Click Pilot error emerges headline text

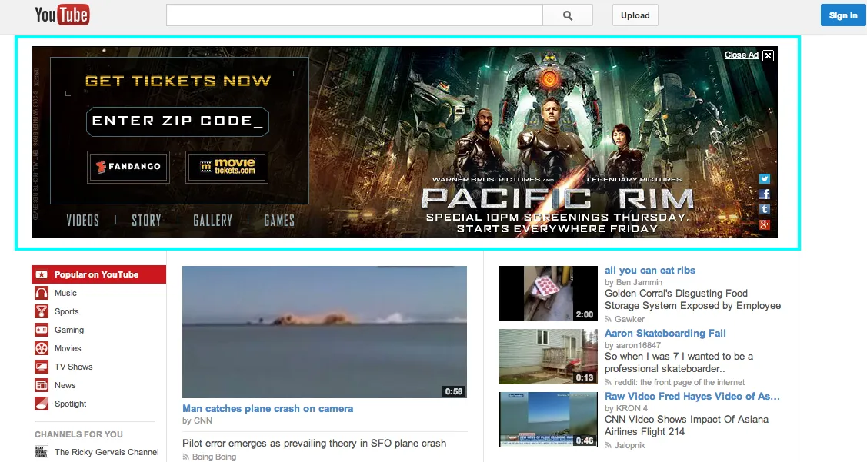(x=314, y=444)
